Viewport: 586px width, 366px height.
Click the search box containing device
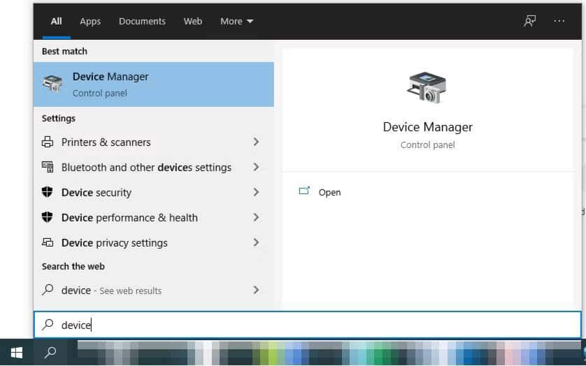pyautogui.click(x=308, y=325)
